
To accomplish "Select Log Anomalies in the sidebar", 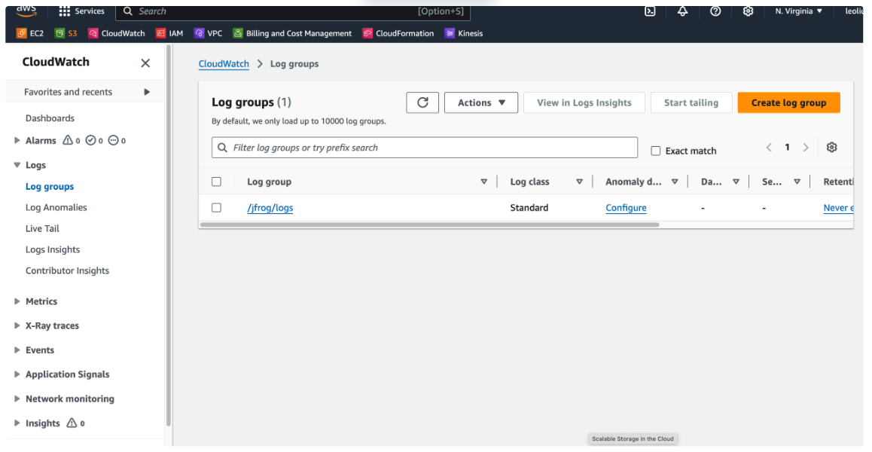I will click(x=58, y=207).
